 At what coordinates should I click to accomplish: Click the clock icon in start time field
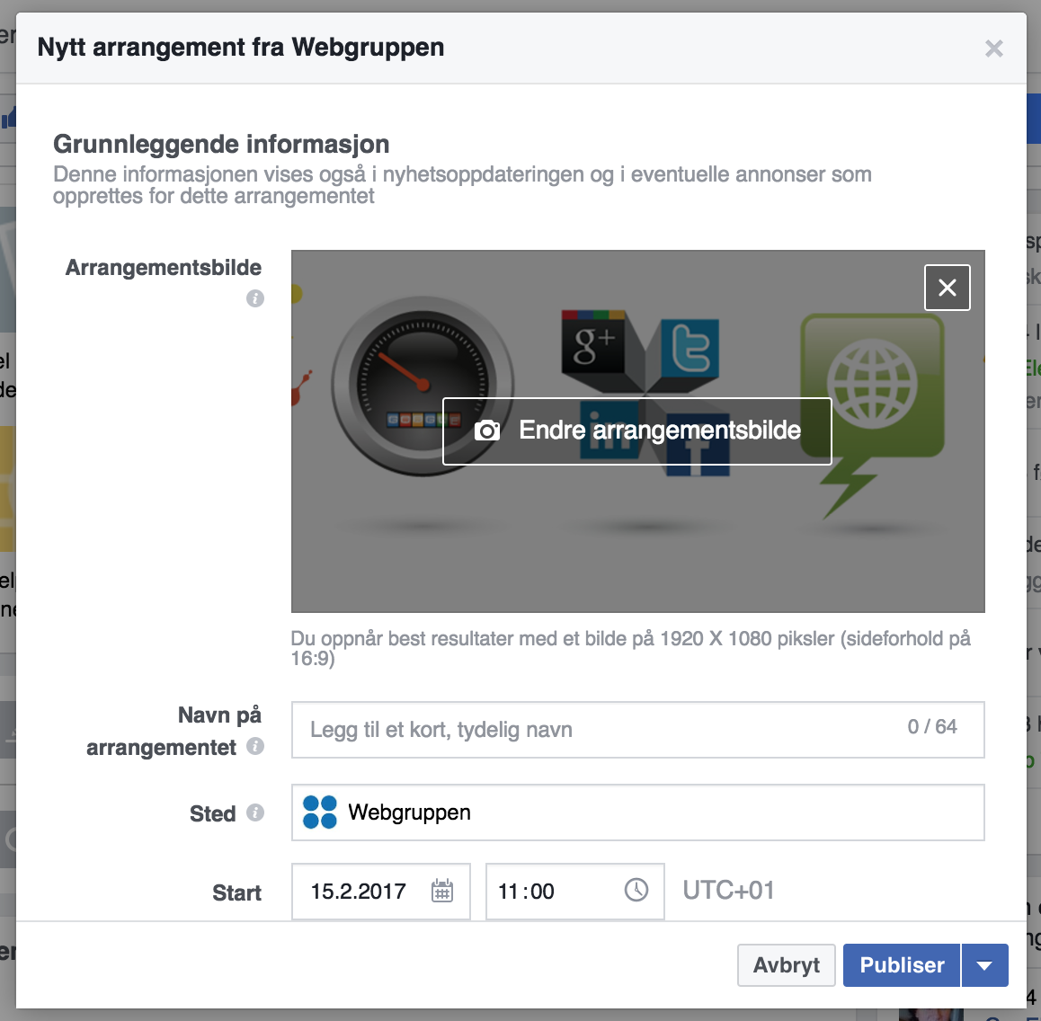(x=636, y=890)
